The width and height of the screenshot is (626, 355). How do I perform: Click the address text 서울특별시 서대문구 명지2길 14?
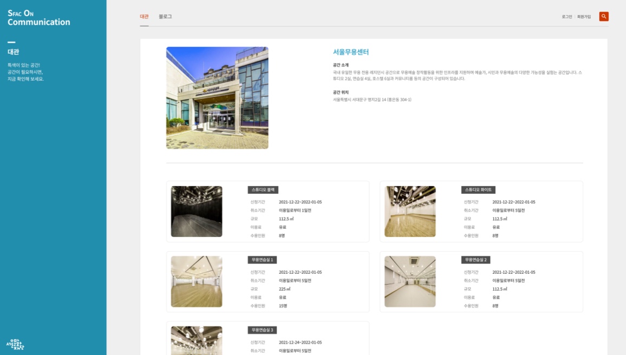click(x=372, y=100)
